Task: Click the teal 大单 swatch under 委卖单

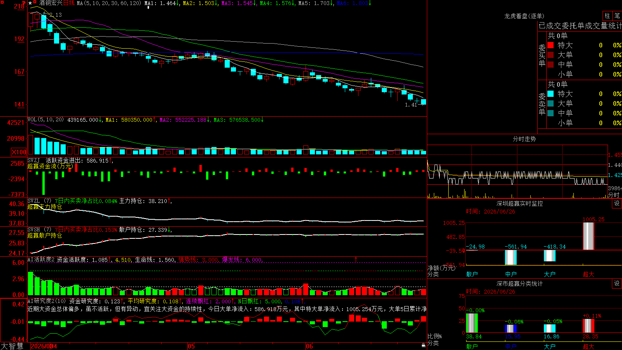Action: pyautogui.click(x=550, y=103)
